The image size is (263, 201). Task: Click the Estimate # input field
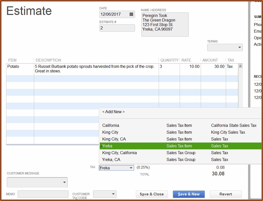pos(117,28)
